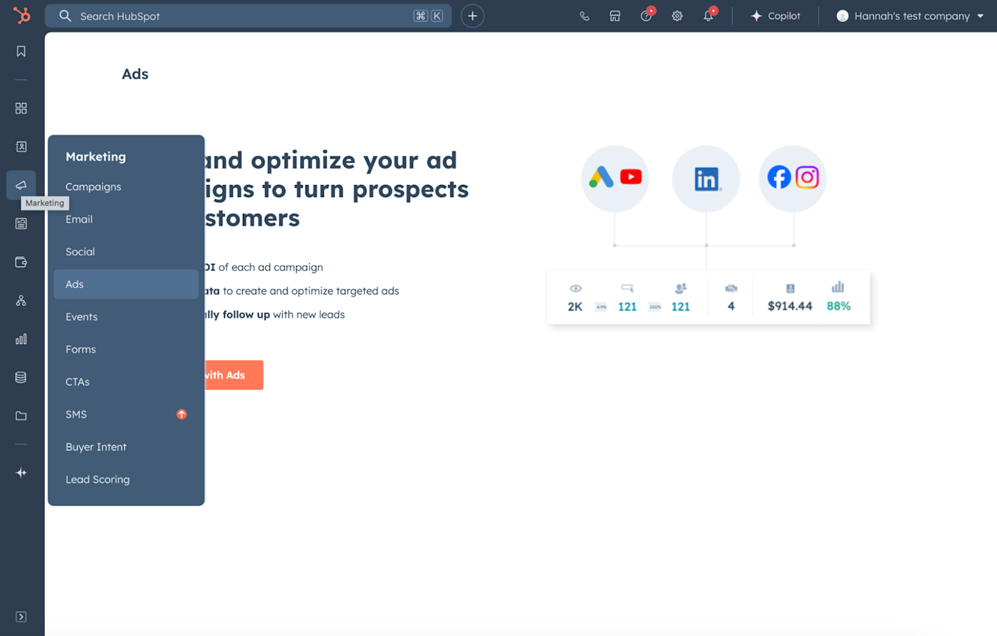
Task: Click the 2K impressions value
Action: pyautogui.click(x=575, y=307)
